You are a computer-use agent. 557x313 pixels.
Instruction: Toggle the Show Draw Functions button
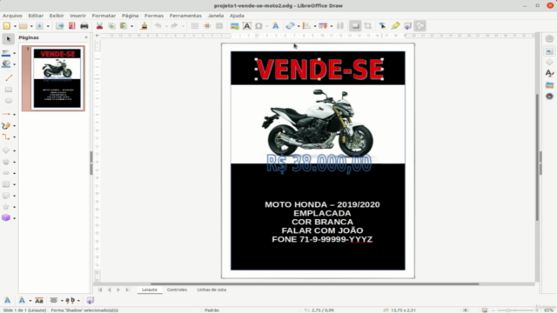(x=419, y=26)
